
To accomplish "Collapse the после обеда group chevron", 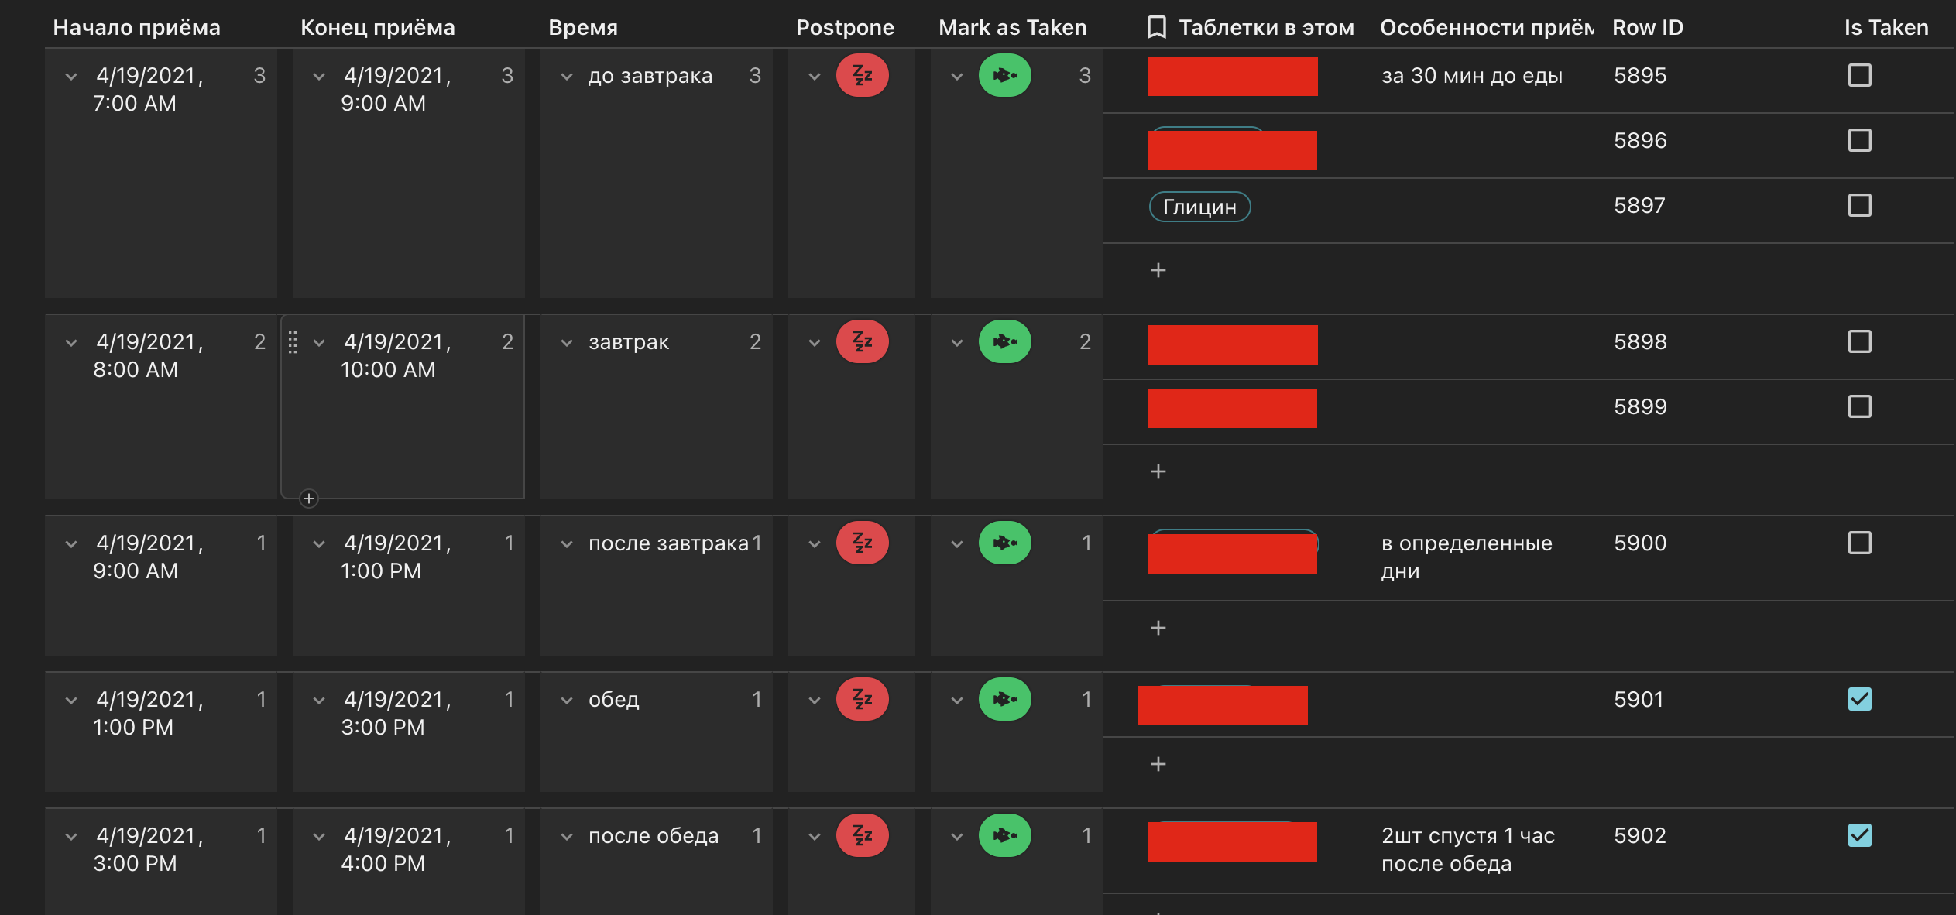I will click(567, 837).
